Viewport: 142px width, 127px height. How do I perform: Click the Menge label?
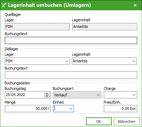(x=10, y=102)
